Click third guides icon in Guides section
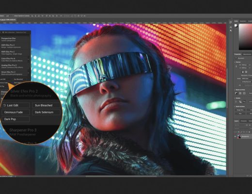Viewport: 252px width, 194px height. [244, 102]
